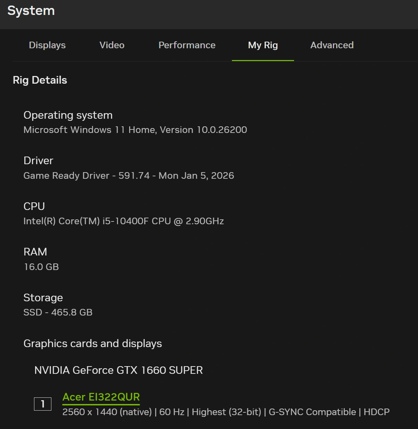The width and height of the screenshot is (418, 429).
Task: Open the Video tab
Action: (x=112, y=45)
